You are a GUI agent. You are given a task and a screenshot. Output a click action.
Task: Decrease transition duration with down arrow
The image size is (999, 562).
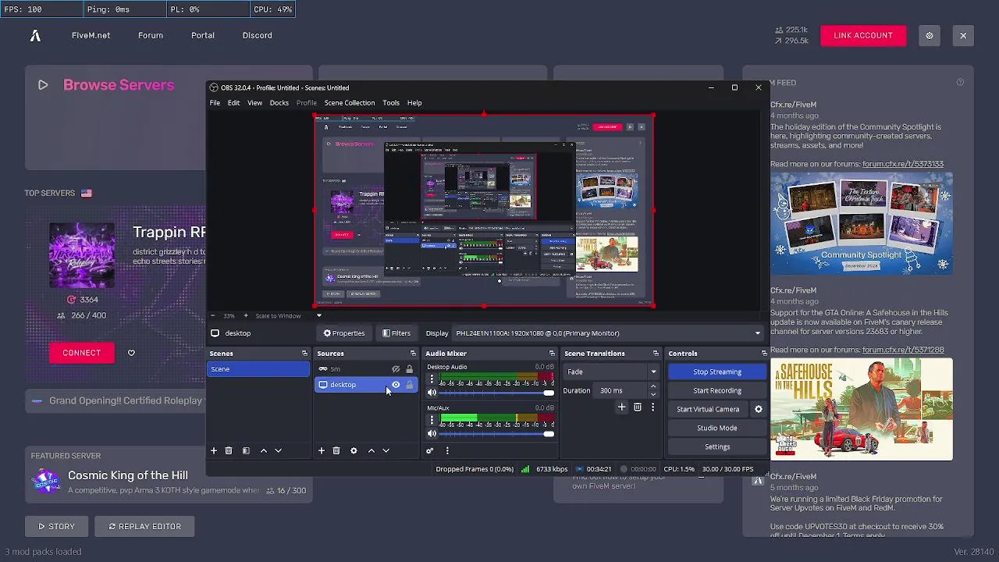point(653,394)
